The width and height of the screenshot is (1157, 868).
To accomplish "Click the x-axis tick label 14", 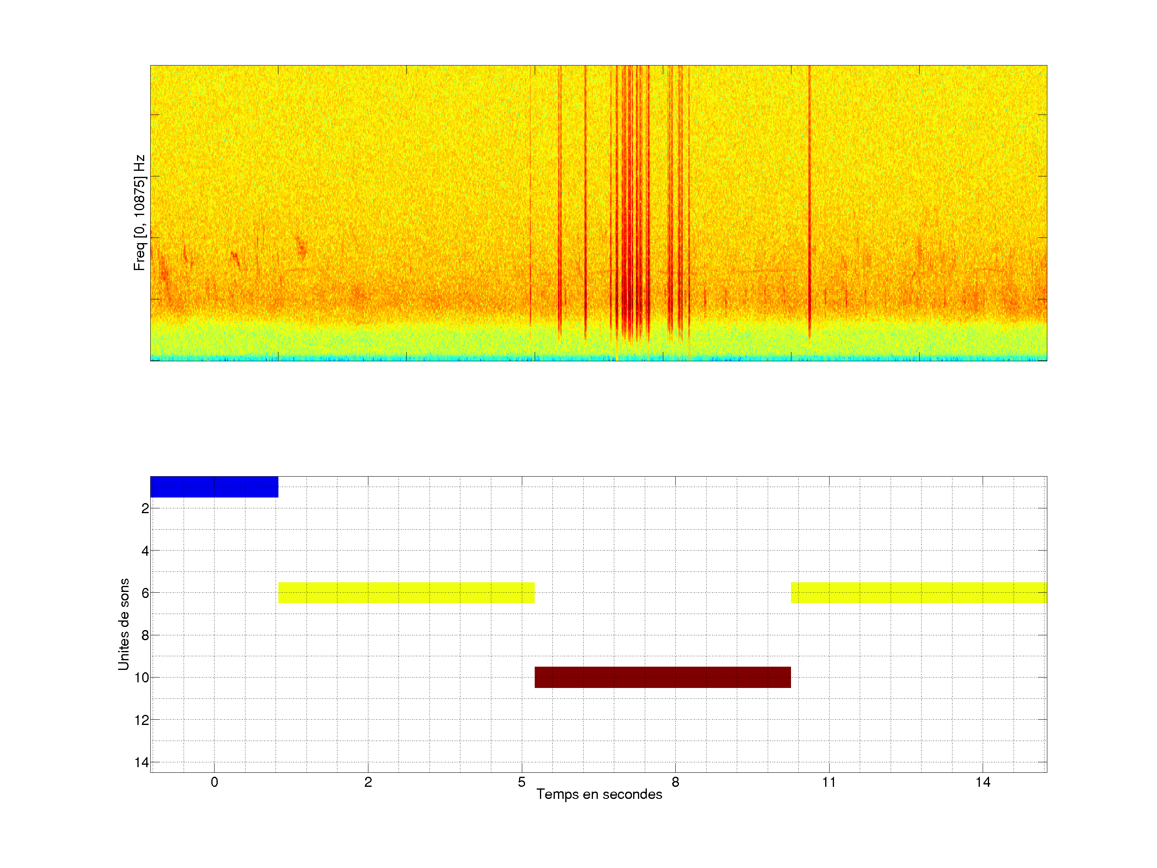I will [x=982, y=782].
